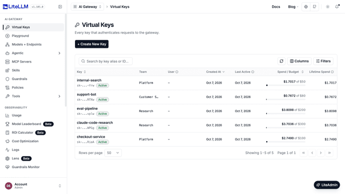This screenshot has height=194, width=345.
Task: Open support-bot key
Action: [86, 94]
